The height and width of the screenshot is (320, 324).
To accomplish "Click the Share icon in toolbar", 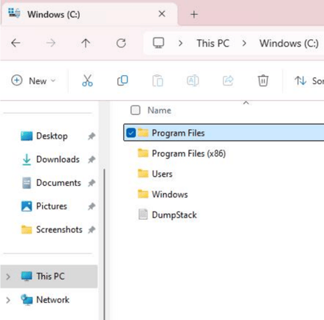I will tap(228, 80).
